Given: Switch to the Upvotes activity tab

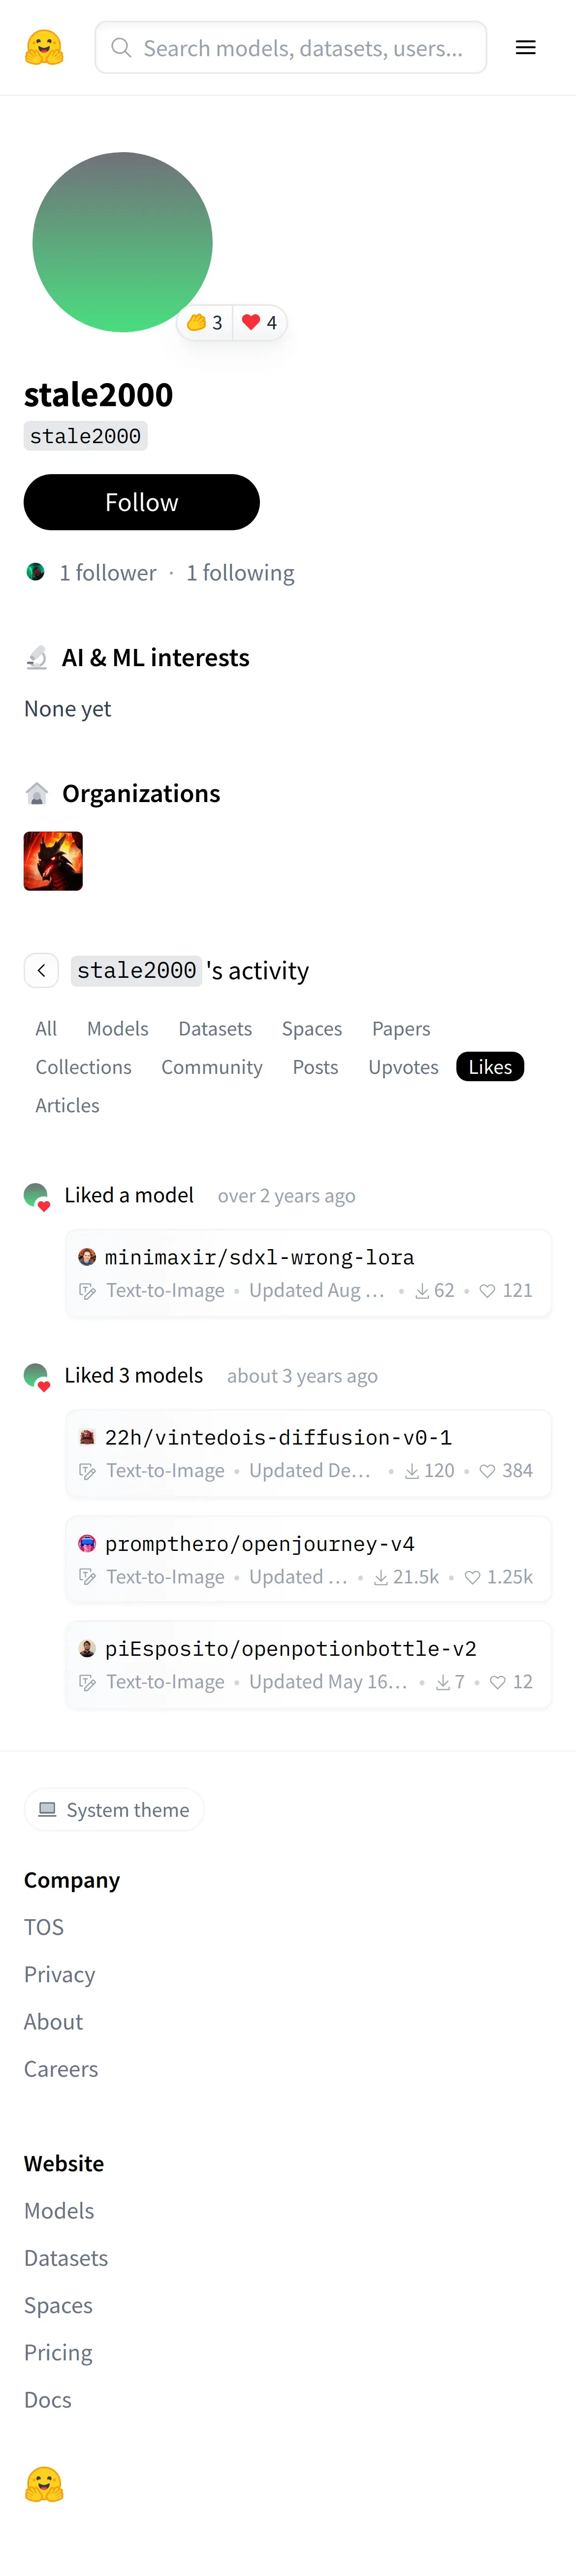Looking at the screenshot, I should click(403, 1067).
